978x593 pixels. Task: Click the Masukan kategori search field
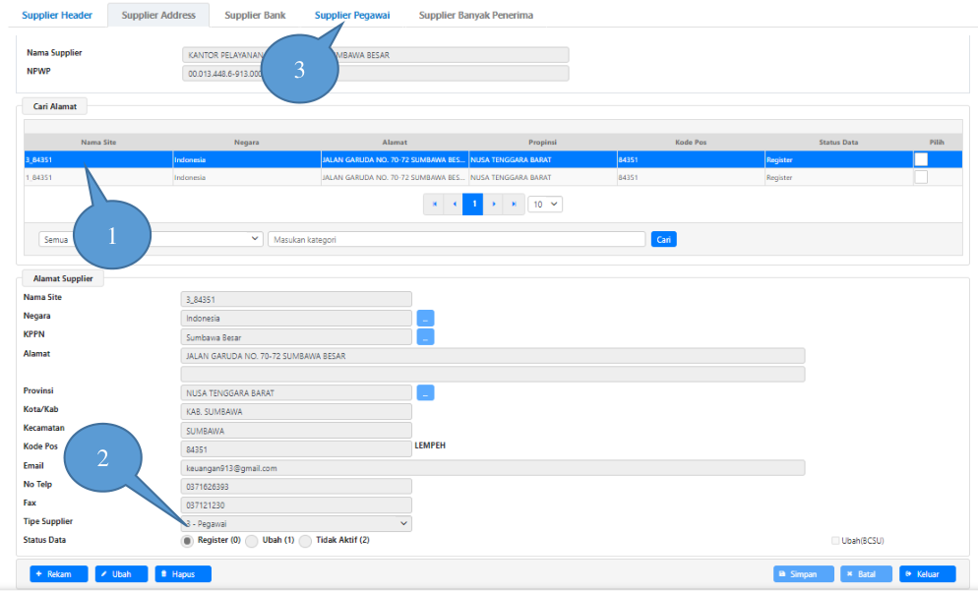click(x=456, y=239)
